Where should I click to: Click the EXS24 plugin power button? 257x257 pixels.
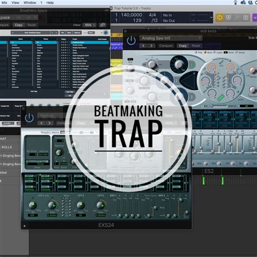29,118
